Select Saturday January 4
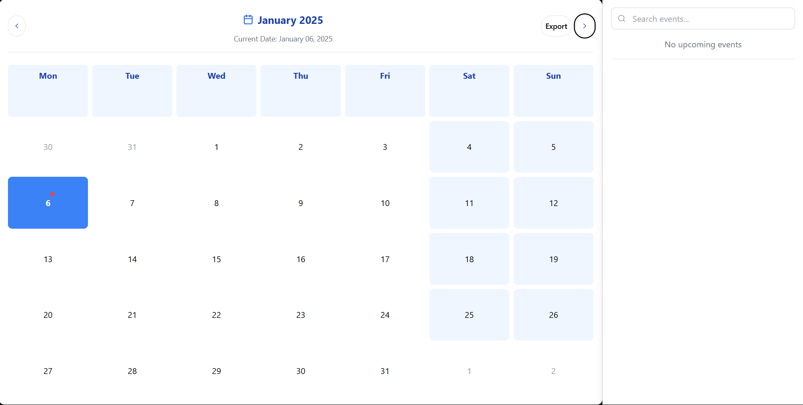 pos(469,147)
